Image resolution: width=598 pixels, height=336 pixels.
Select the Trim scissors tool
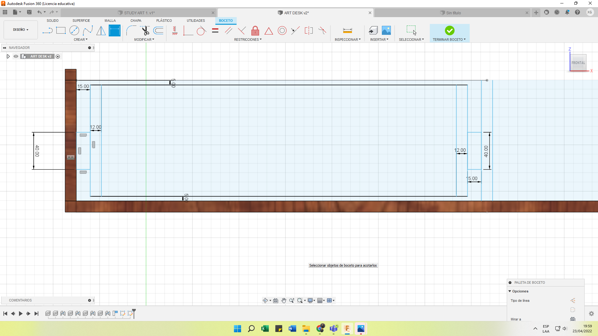(145, 30)
